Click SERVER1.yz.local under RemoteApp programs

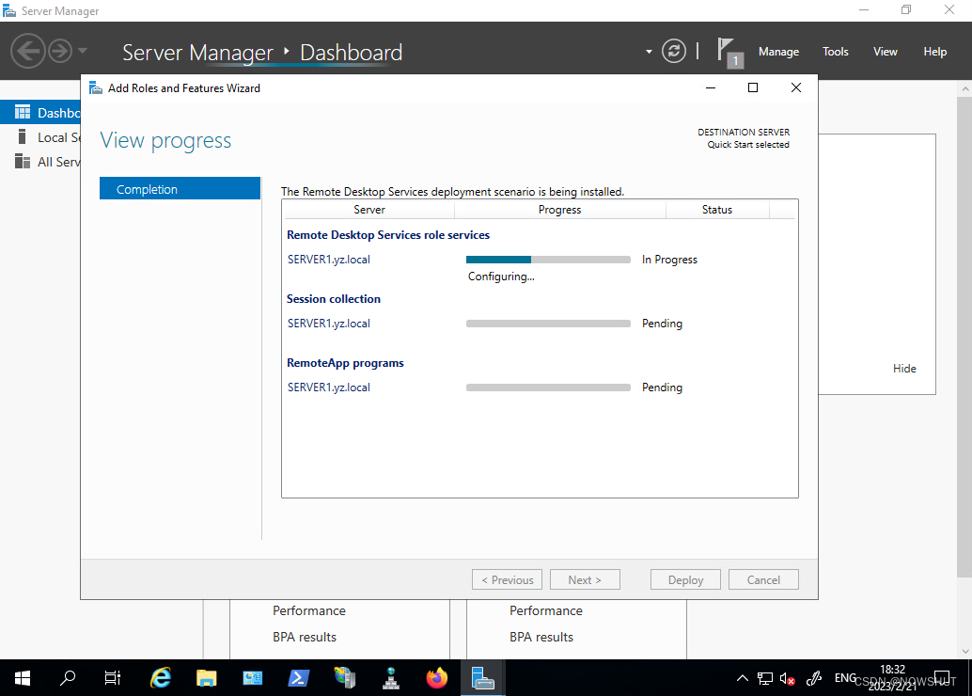pyautogui.click(x=329, y=388)
